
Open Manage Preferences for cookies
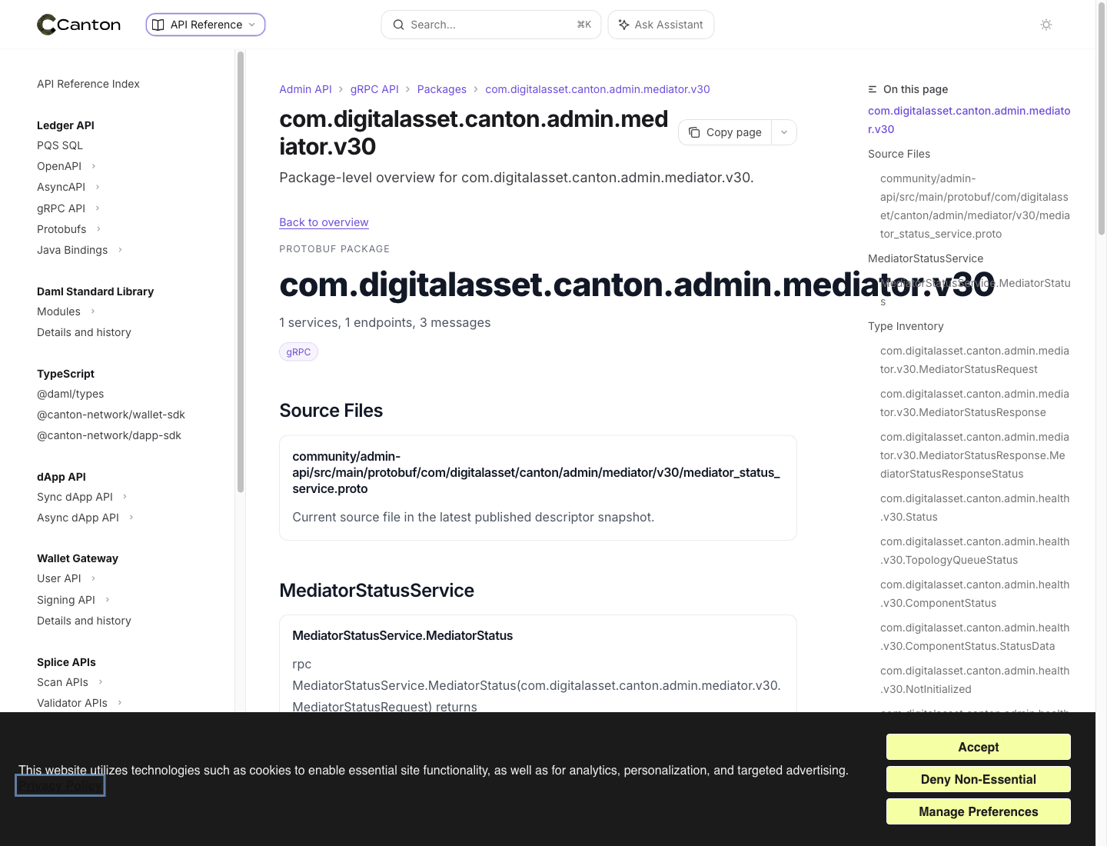coord(978,811)
